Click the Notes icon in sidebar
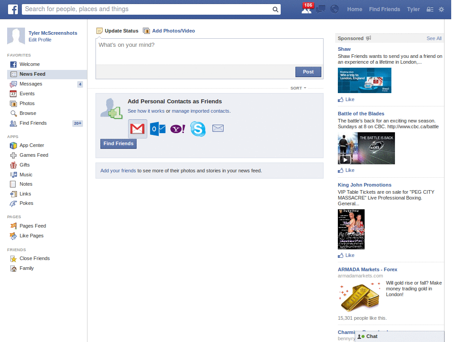This screenshot has height=342, width=457. pyautogui.click(x=13, y=184)
